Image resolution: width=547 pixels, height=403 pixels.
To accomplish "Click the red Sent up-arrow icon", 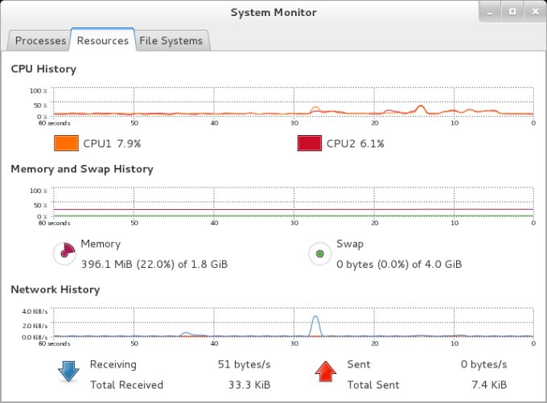I will coord(325,372).
